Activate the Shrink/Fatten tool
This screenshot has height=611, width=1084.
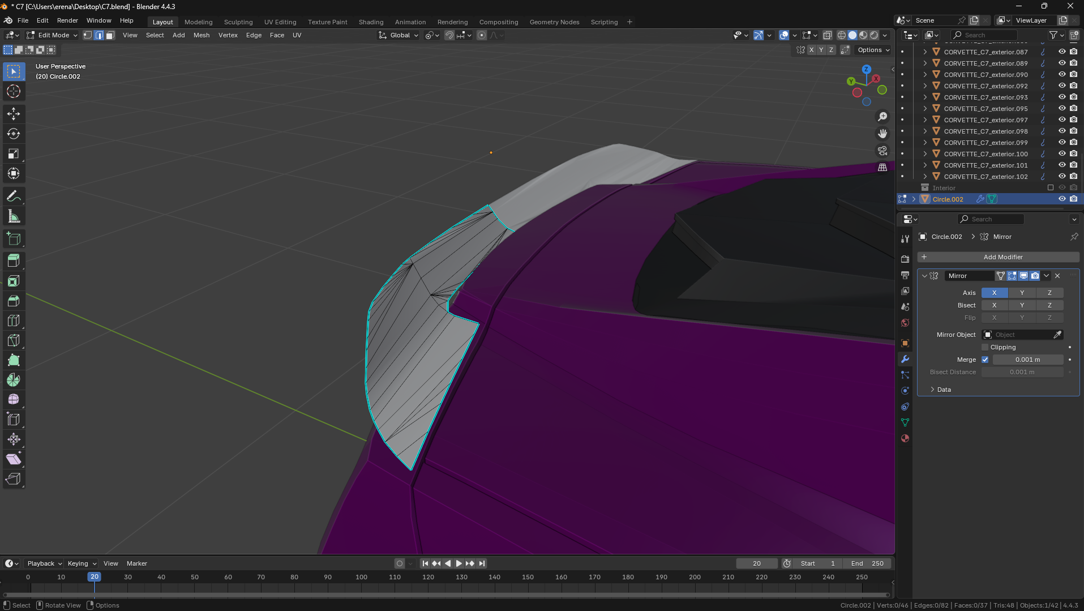[14, 439]
